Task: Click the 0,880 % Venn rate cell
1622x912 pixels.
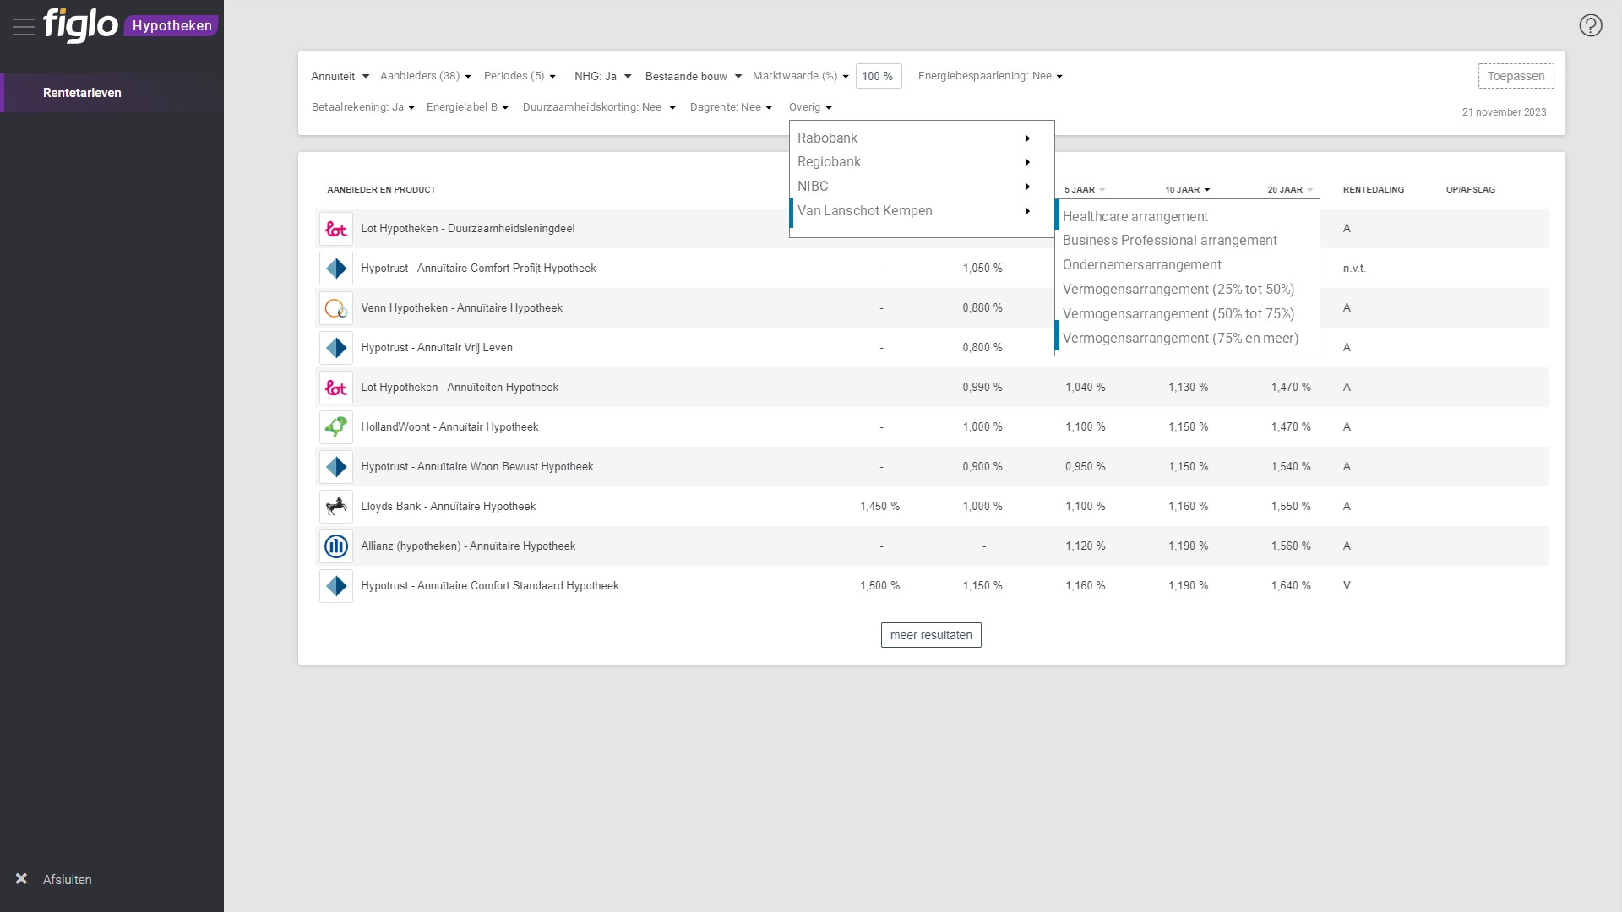Action: click(982, 308)
